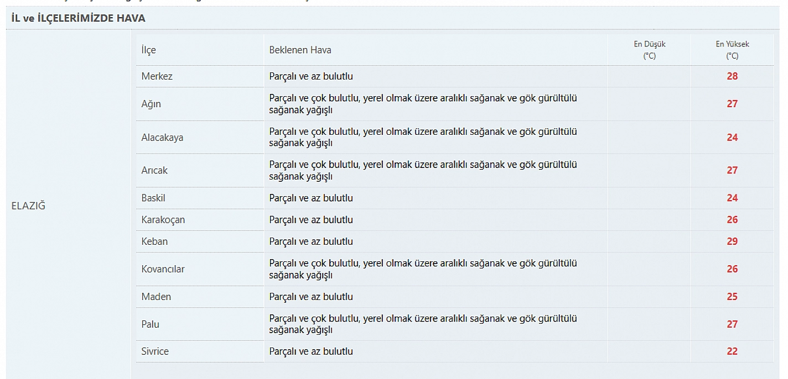Click the Beklenen Hava column header
The width and height of the screenshot is (788, 379).
pyautogui.click(x=300, y=50)
